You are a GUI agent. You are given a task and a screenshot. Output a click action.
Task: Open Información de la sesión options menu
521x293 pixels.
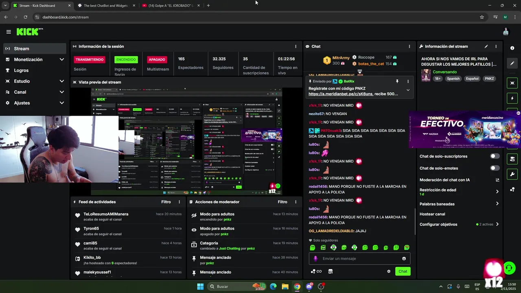point(296,46)
